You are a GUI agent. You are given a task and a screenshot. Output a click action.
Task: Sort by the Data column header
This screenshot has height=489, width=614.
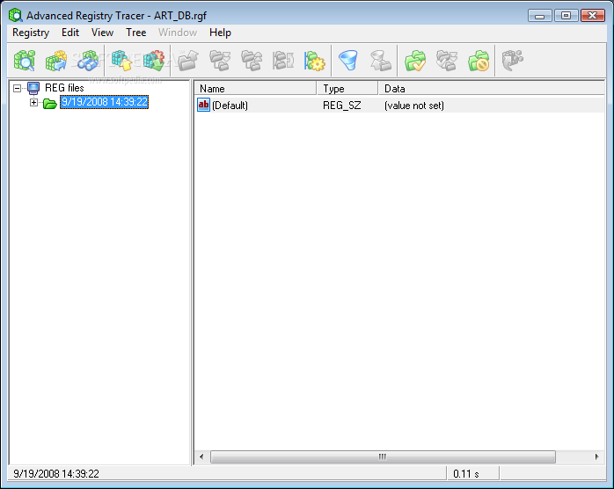click(492, 89)
